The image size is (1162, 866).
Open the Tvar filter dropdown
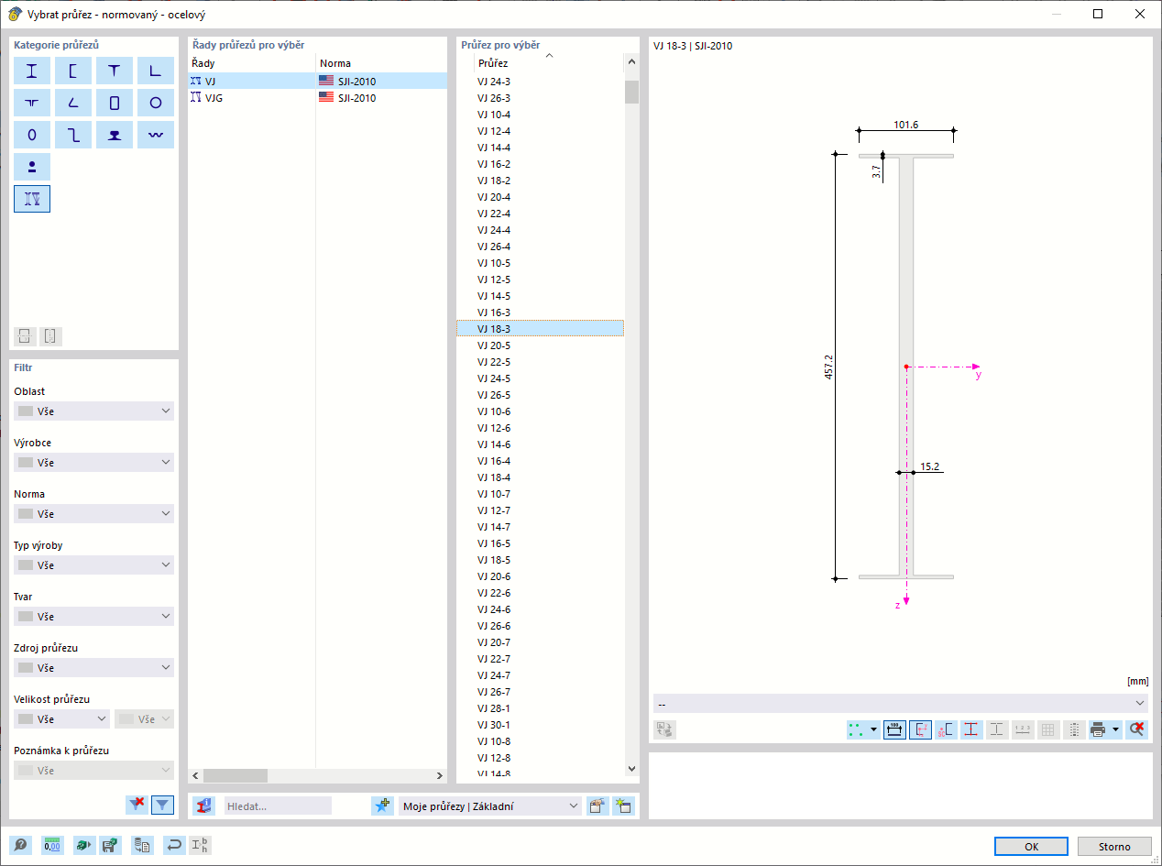93,617
